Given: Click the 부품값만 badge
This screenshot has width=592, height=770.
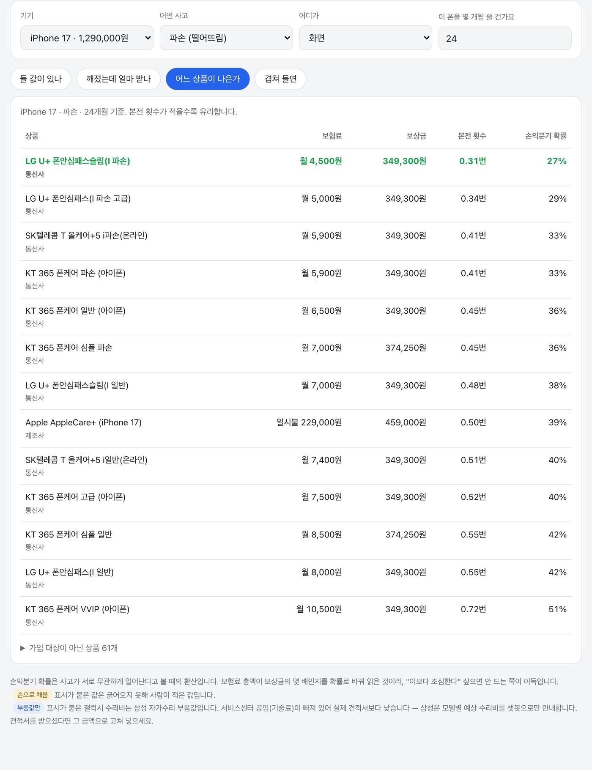Looking at the screenshot, I should point(29,707).
